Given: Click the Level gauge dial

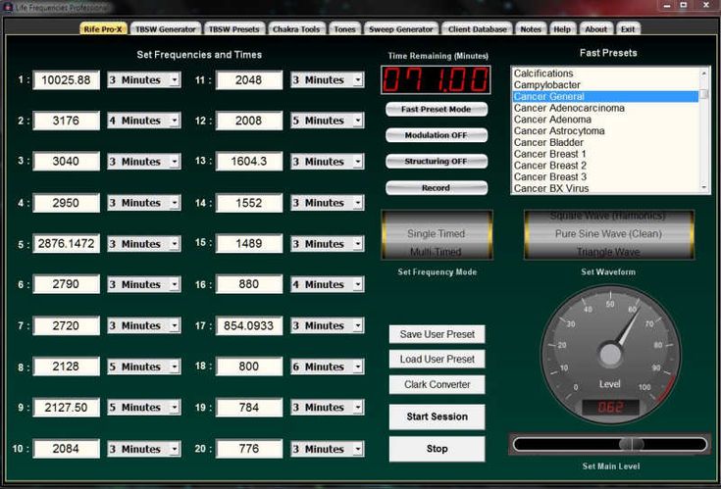Looking at the screenshot, I should point(610,354).
